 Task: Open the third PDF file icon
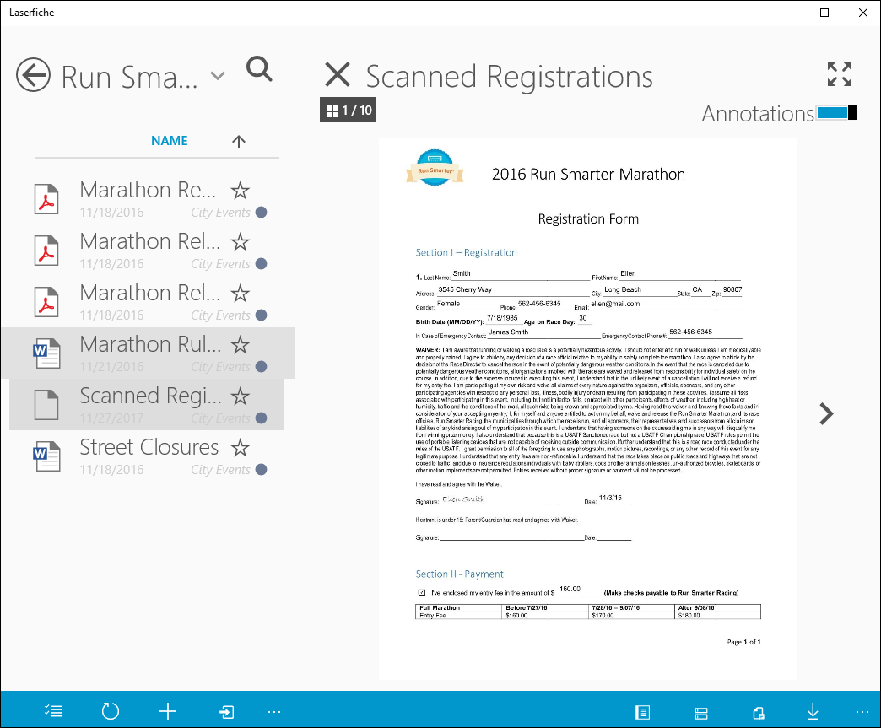click(46, 302)
